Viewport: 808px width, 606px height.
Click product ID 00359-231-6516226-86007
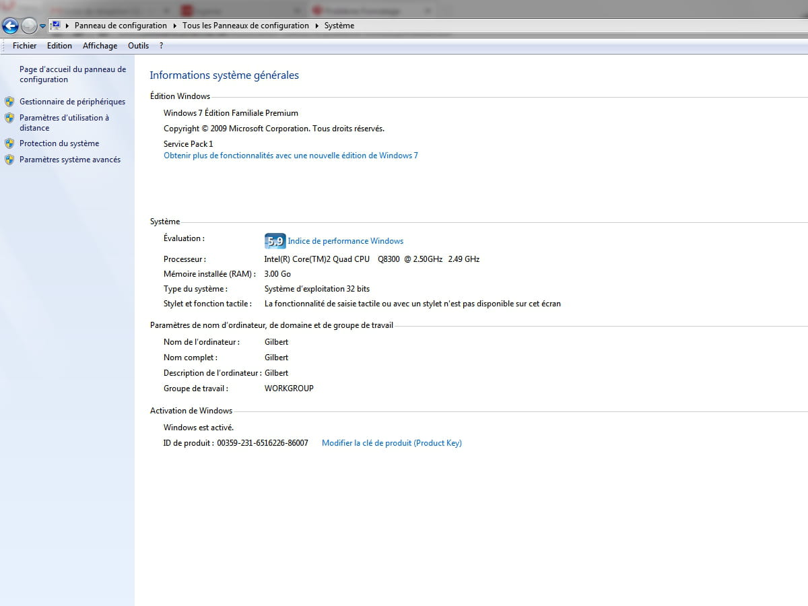pos(263,443)
